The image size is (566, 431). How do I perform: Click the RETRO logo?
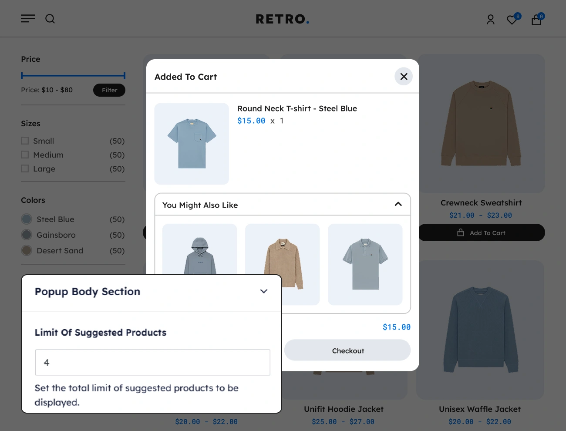[x=283, y=19]
